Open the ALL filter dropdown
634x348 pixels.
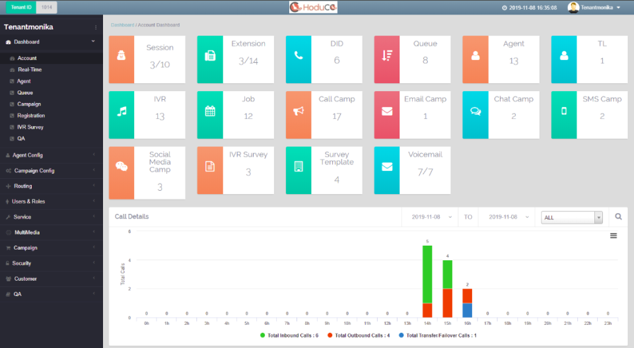tap(571, 217)
